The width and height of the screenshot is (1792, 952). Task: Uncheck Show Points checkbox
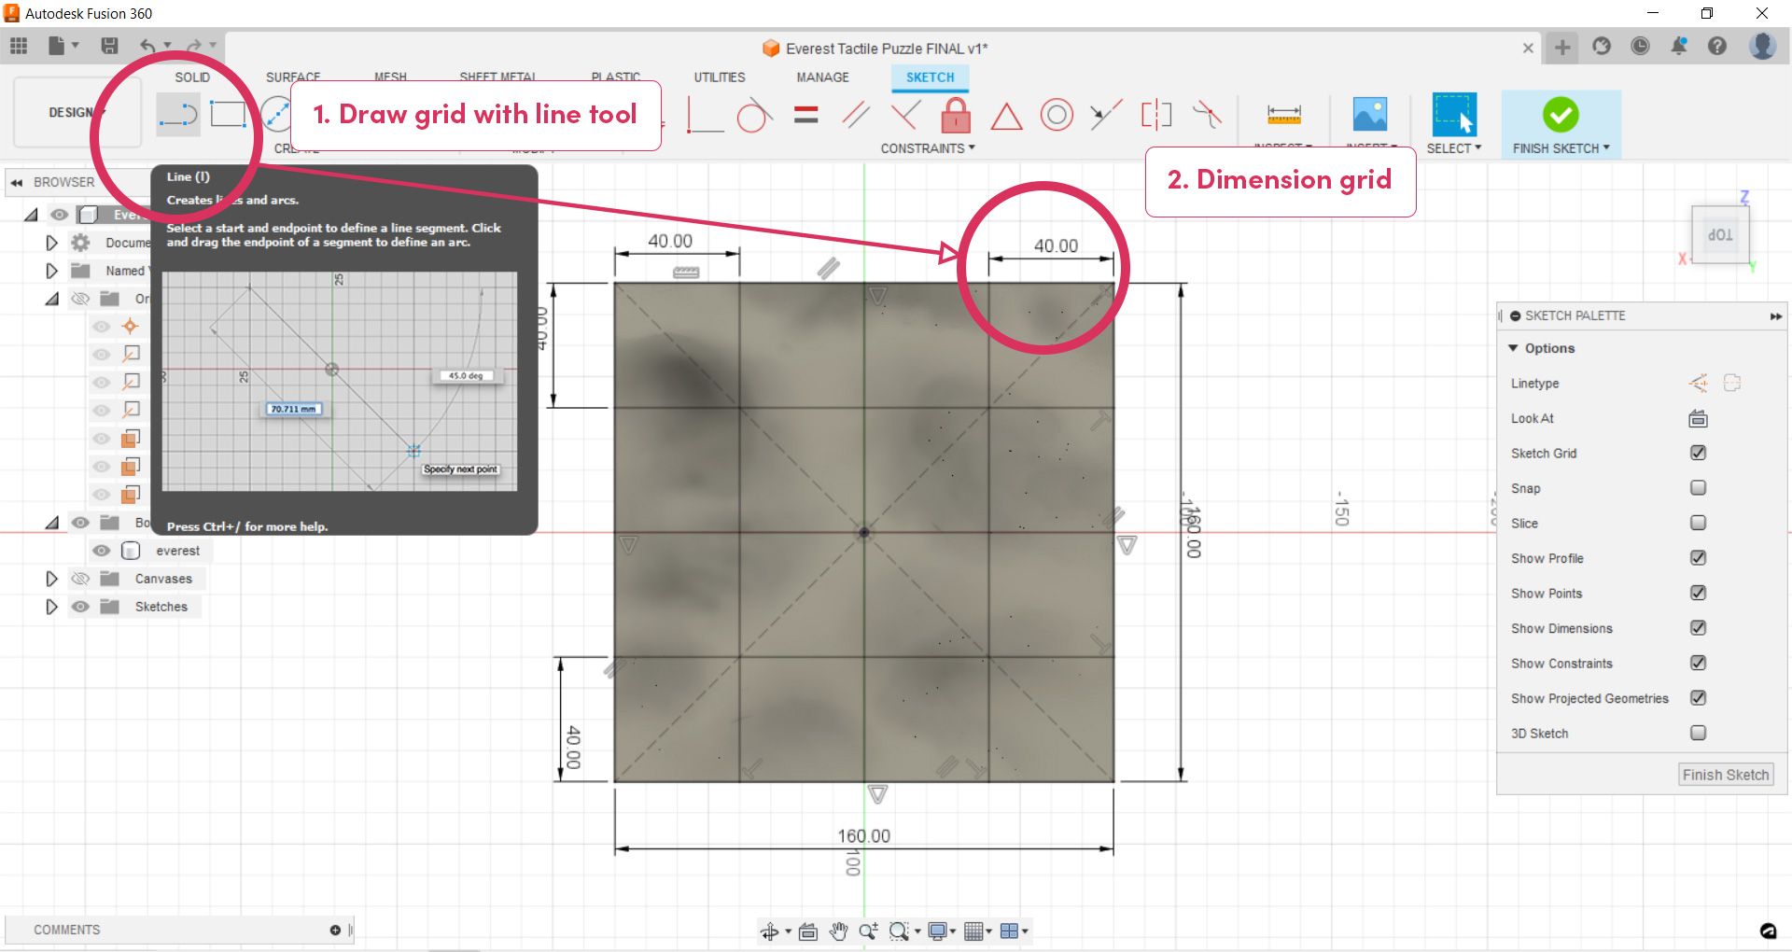pyautogui.click(x=1698, y=593)
